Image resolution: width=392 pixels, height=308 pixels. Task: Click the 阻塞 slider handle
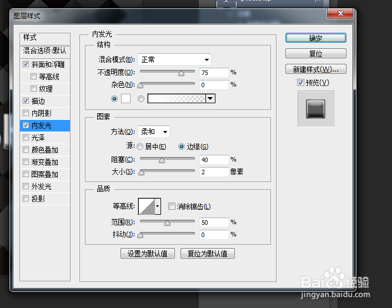pos(162,160)
